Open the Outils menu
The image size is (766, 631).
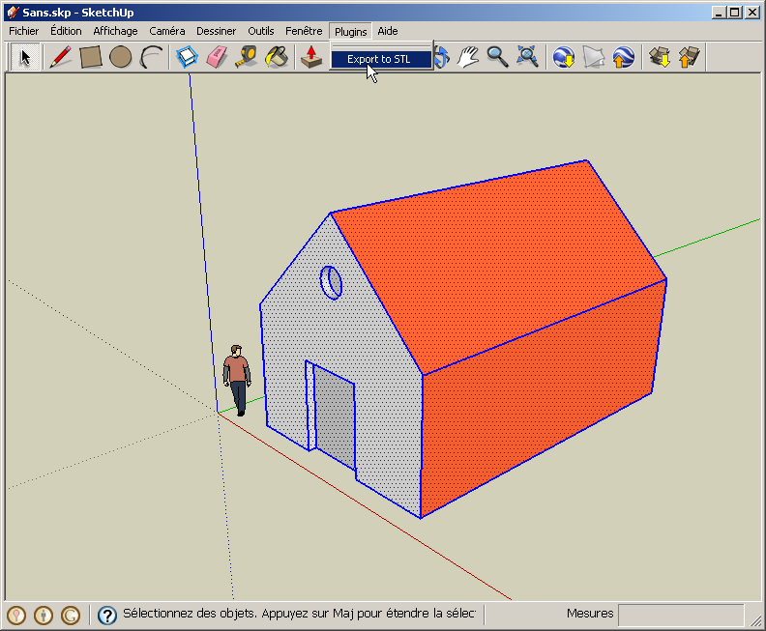pos(261,31)
